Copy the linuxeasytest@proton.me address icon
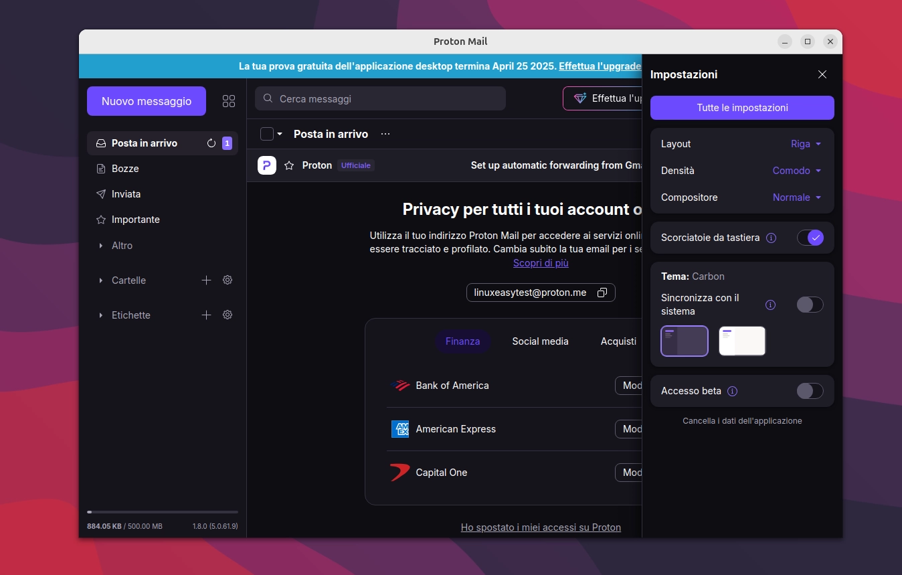Image resolution: width=902 pixels, height=575 pixels. pos(602,293)
